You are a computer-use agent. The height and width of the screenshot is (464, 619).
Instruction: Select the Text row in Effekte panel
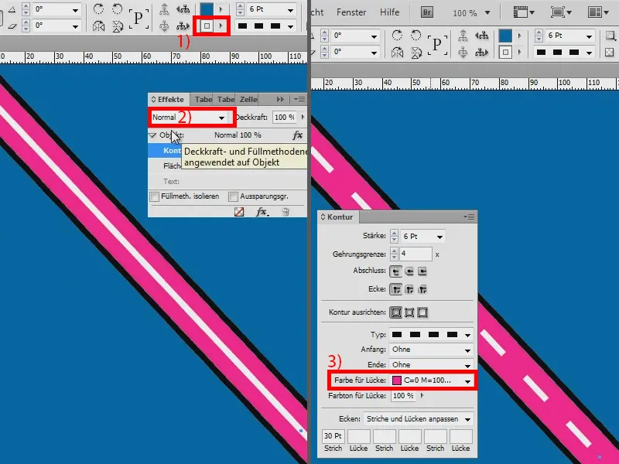coord(227,182)
